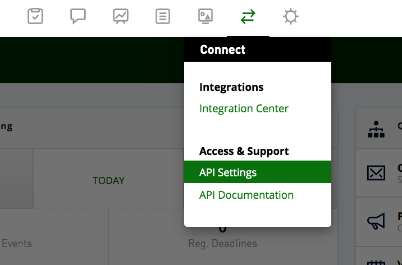Open the speech bubble messages icon
This screenshot has height=265, width=402.
[78, 16]
